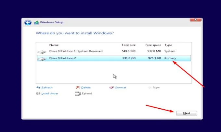Screen dimensions: 221x132
Task: Click the Free space column header
Action: 153,45
